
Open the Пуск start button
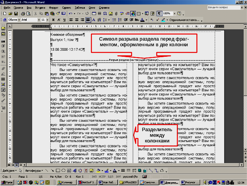[8, 182]
